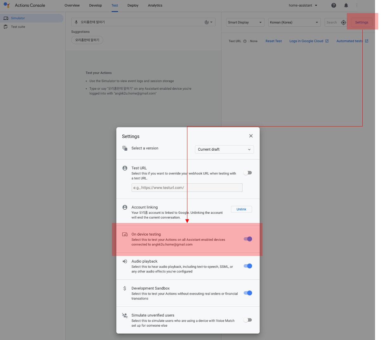
Task: Click the Settings button
Action: tap(362, 23)
